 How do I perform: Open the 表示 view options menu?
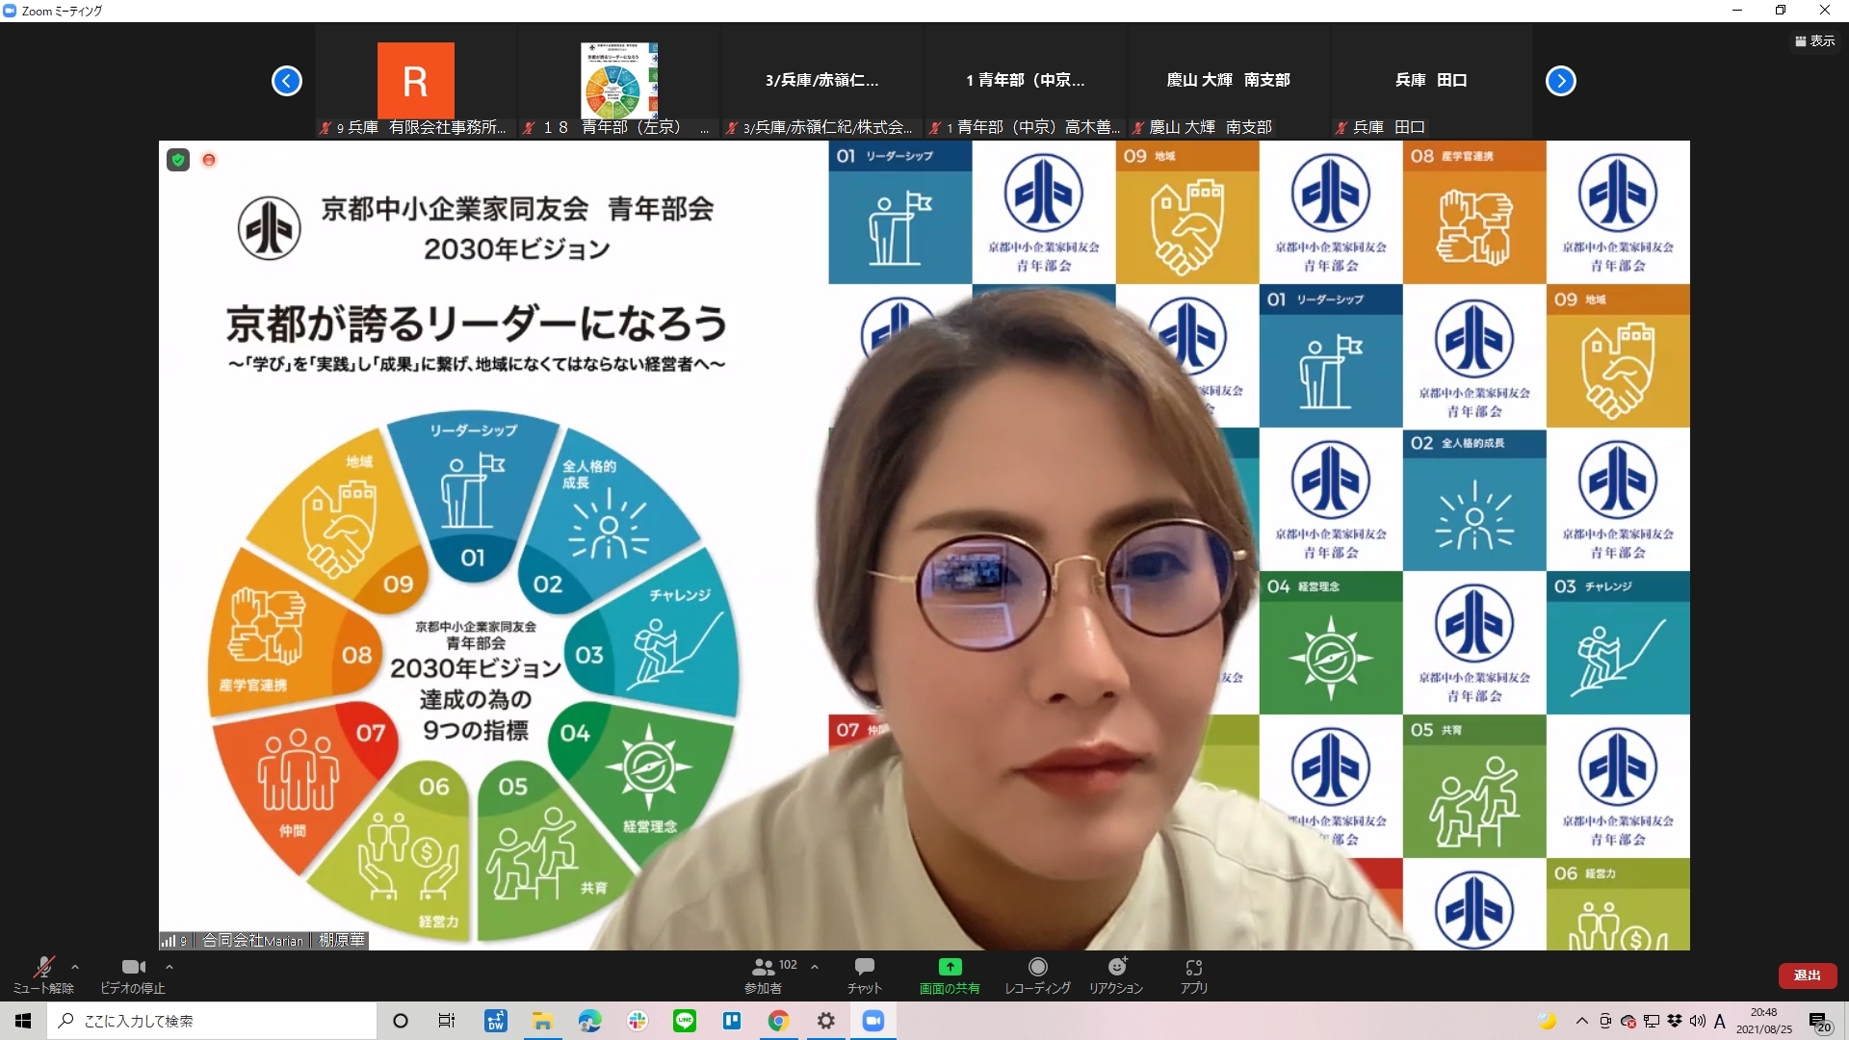(x=1815, y=40)
